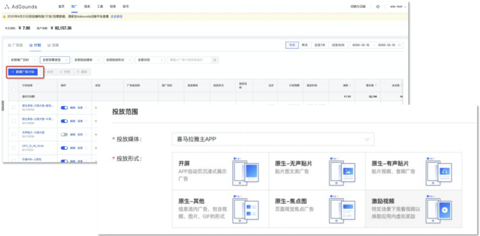
Task: Select the 过去7天 date range
Action: pyautogui.click(x=320, y=46)
